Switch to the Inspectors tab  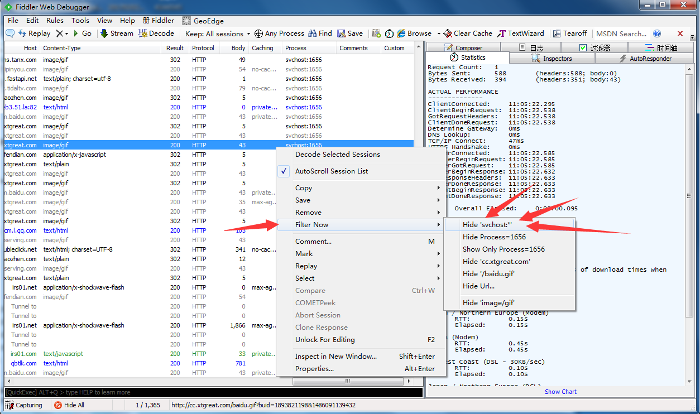pos(552,59)
